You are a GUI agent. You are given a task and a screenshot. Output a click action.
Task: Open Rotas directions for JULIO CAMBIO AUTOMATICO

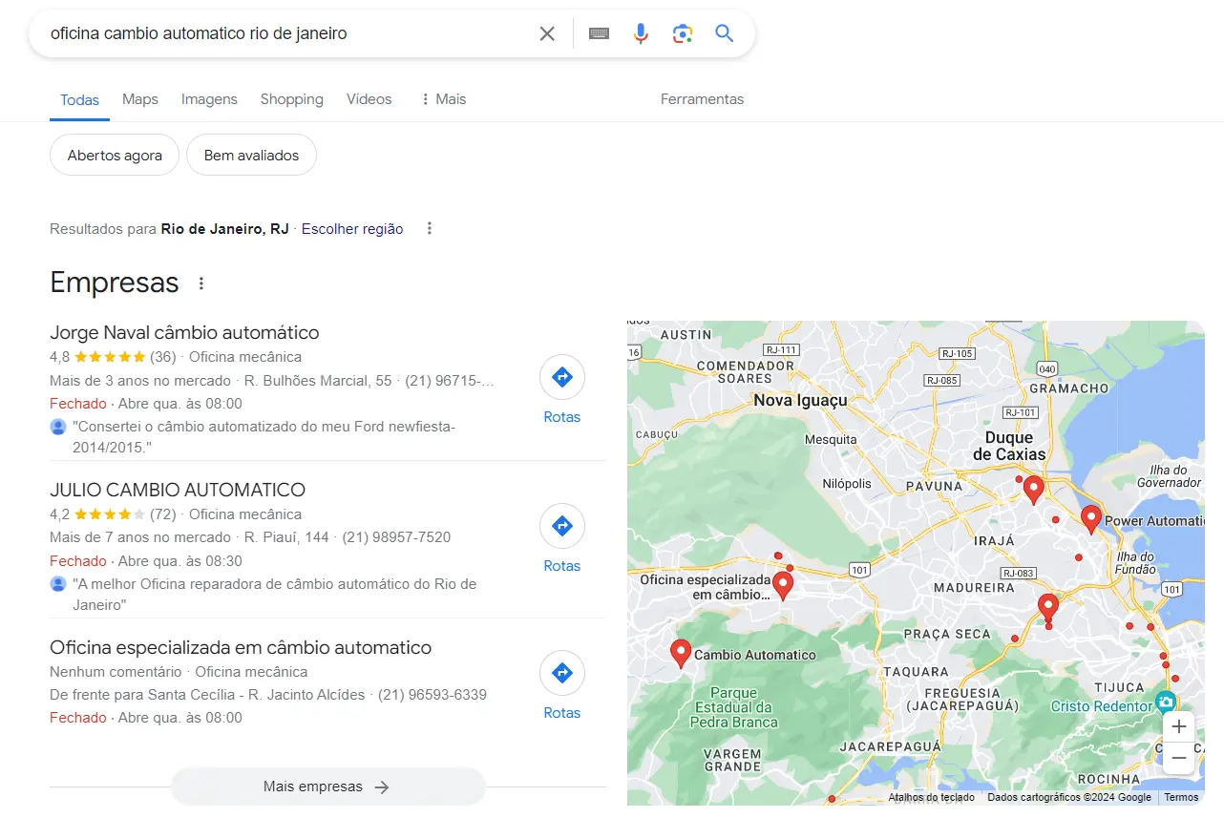(561, 538)
